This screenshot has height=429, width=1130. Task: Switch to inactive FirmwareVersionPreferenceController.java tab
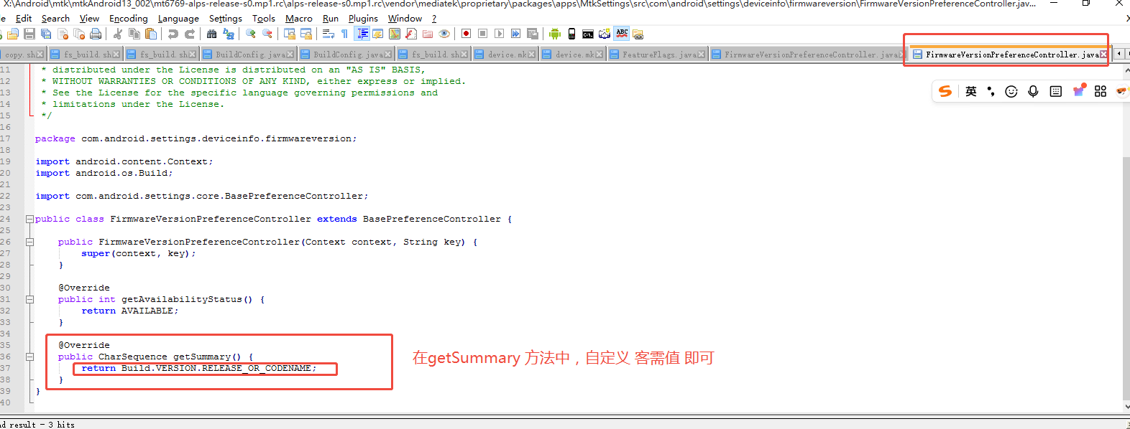click(807, 55)
